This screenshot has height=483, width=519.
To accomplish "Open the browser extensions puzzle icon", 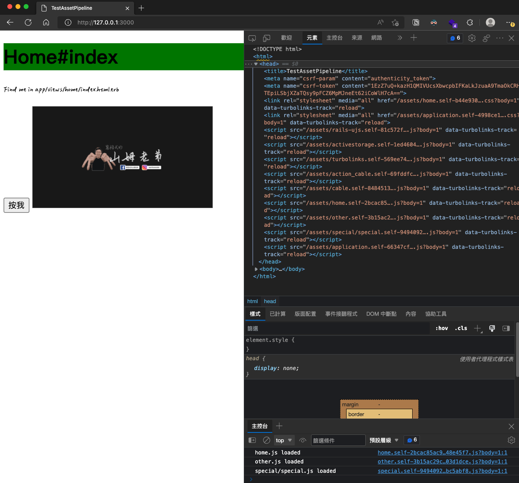I will [470, 22].
